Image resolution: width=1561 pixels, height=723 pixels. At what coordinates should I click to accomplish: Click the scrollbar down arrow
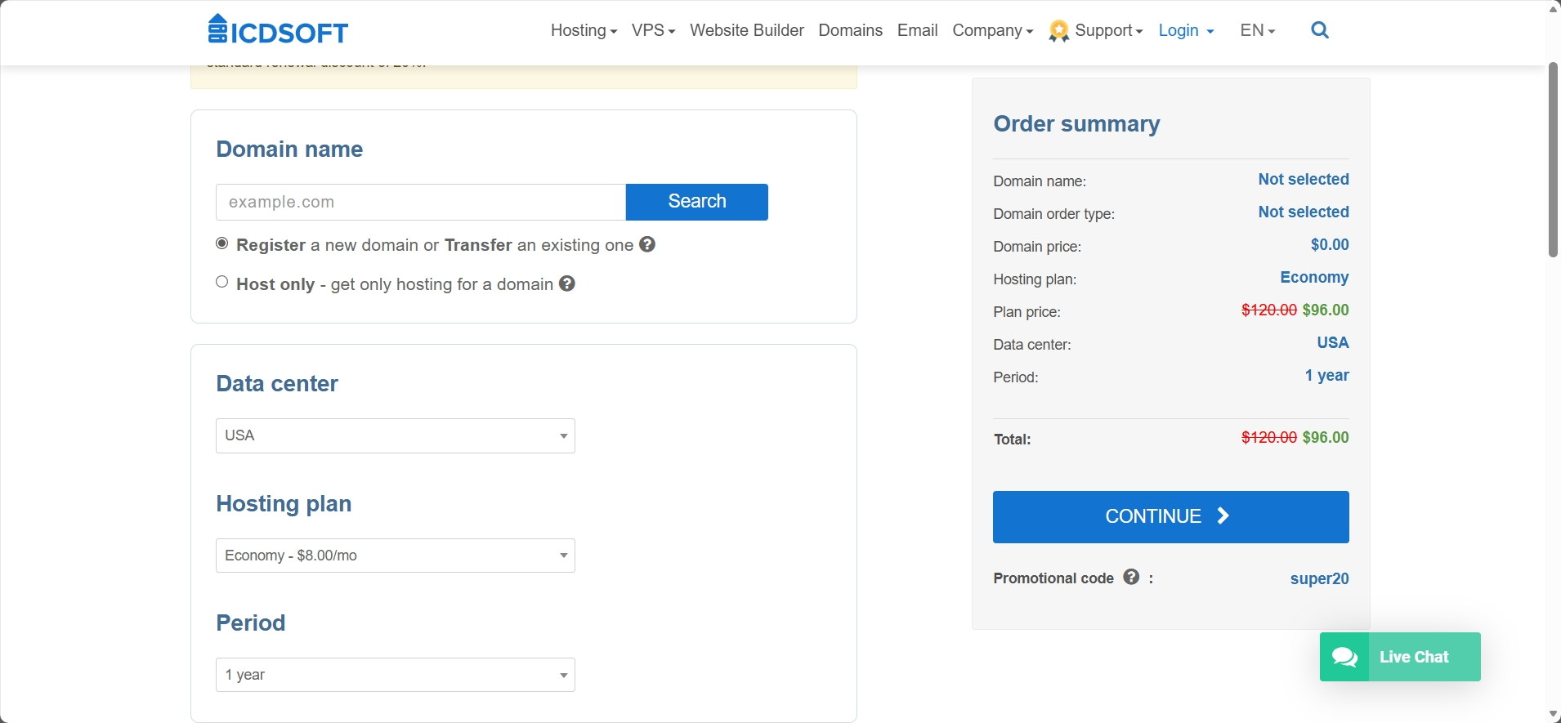[1554, 715]
